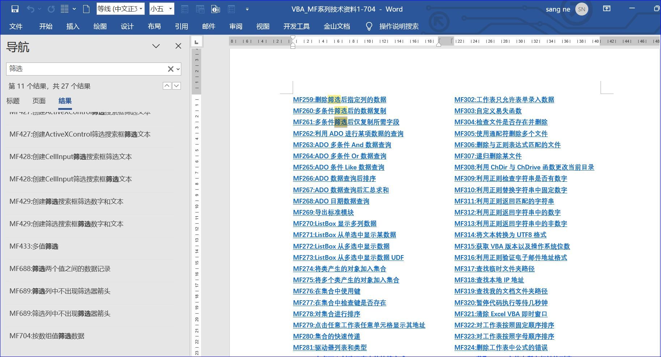Switch to the 开始 ribbon tab

click(46, 26)
